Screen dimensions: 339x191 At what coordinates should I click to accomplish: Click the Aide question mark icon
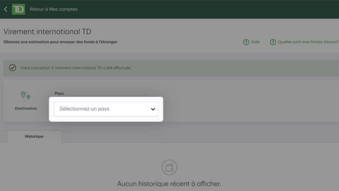pos(246,42)
